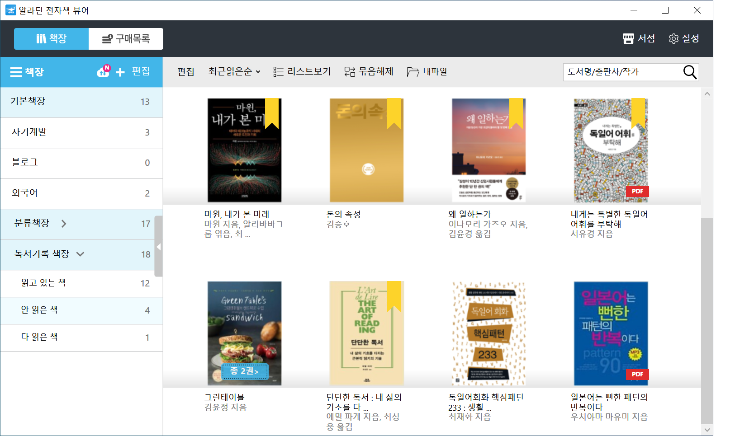Click title text 마윈, 내가 본 미래
The height and width of the screenshot is (436, 735).
click(237, 214)
